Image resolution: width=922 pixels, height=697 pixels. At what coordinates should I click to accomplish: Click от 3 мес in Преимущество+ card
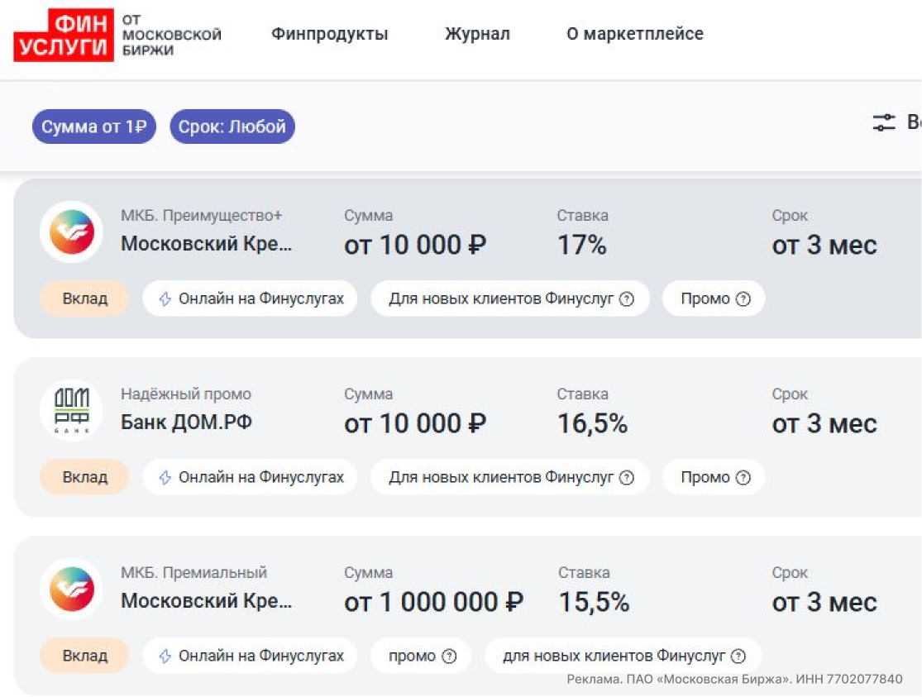pyautogui.click(x=824, y=246)
